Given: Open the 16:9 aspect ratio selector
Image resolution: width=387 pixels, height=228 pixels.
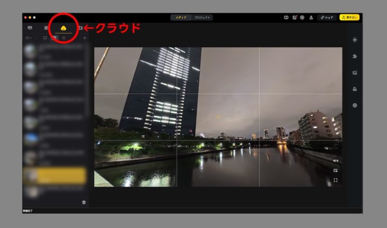Looking at the screenshot, I should 335,161.
